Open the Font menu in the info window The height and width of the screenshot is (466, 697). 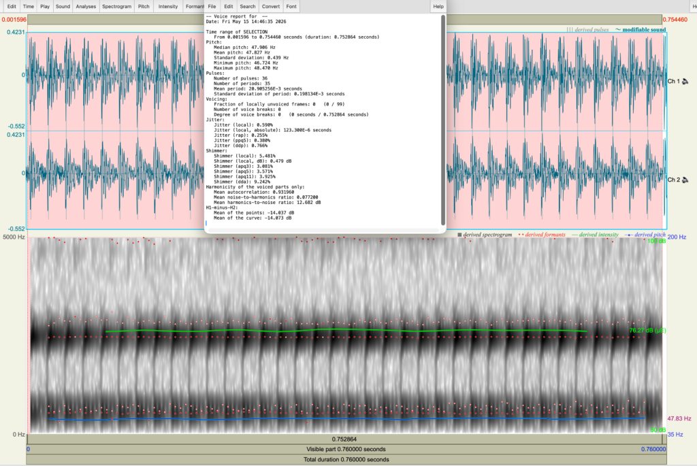291,6
